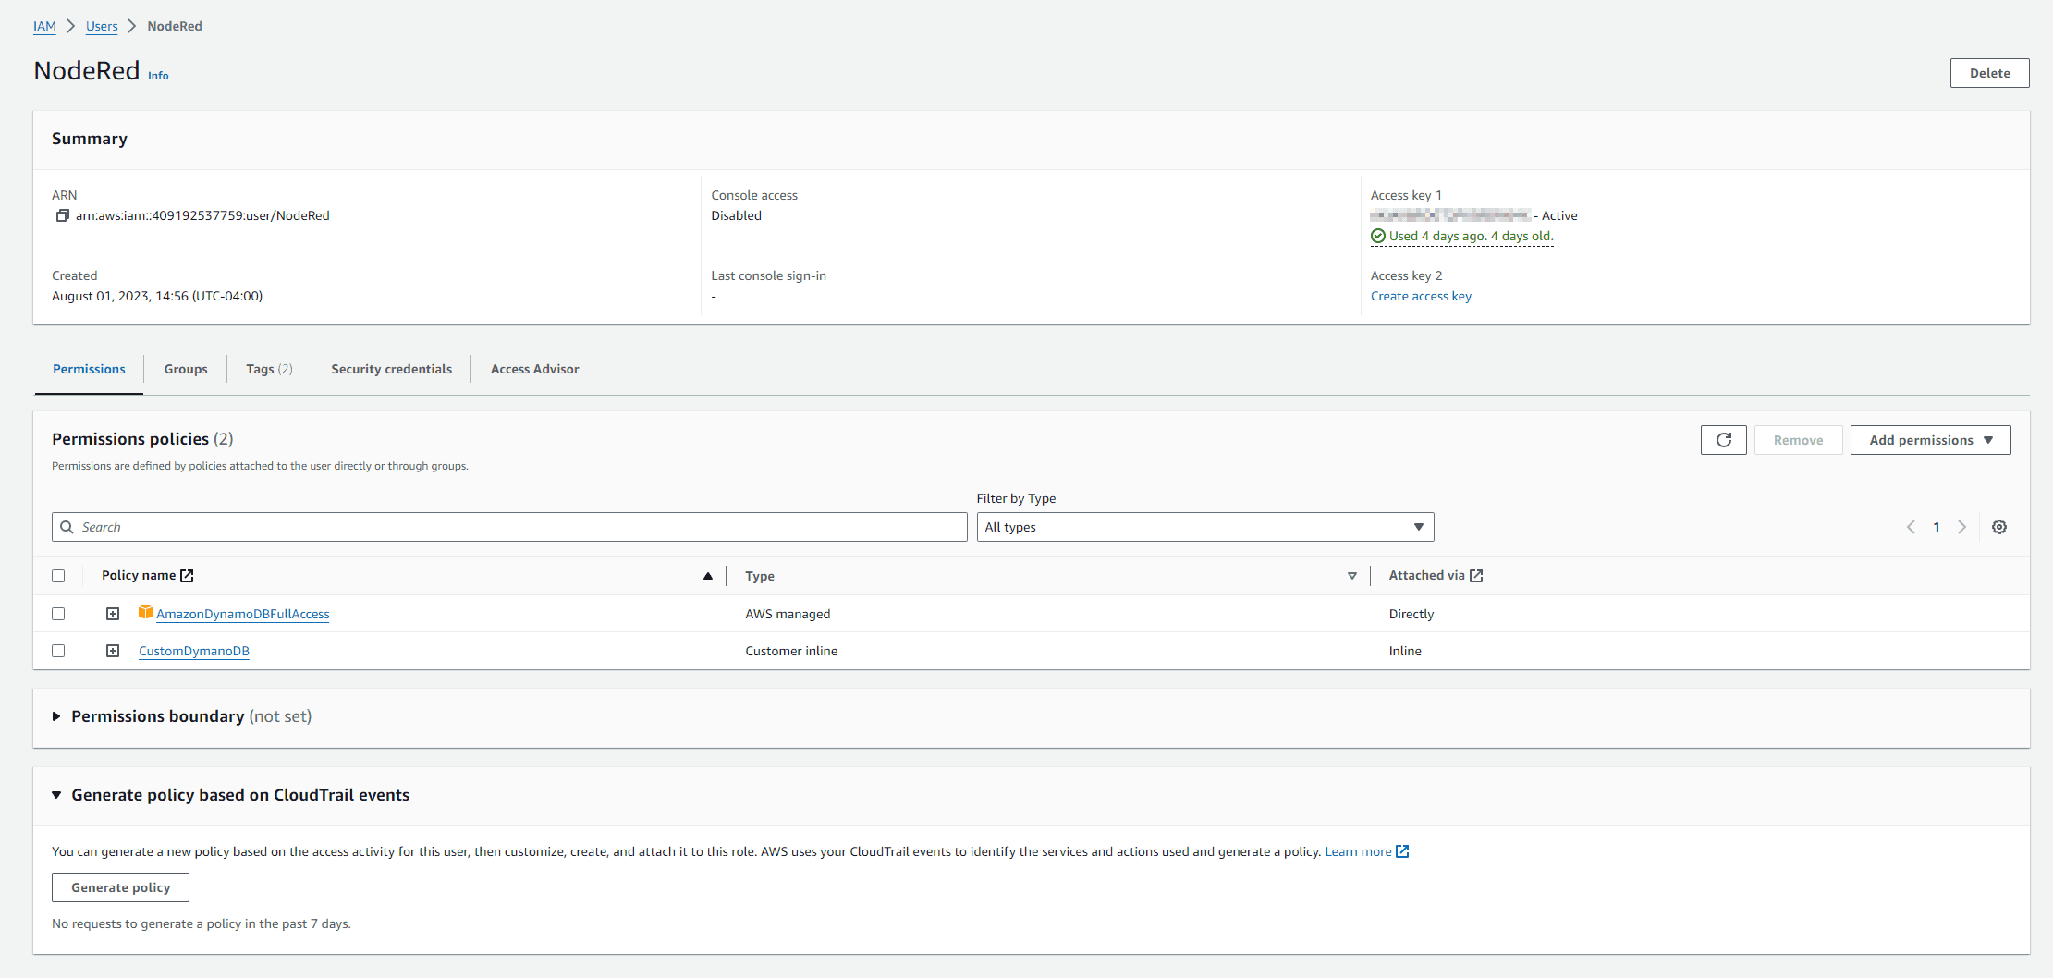Click the external link icon next to Attached via
Image resolution: width=2053 pixels, height=978 pixels.
[1476, 575]
